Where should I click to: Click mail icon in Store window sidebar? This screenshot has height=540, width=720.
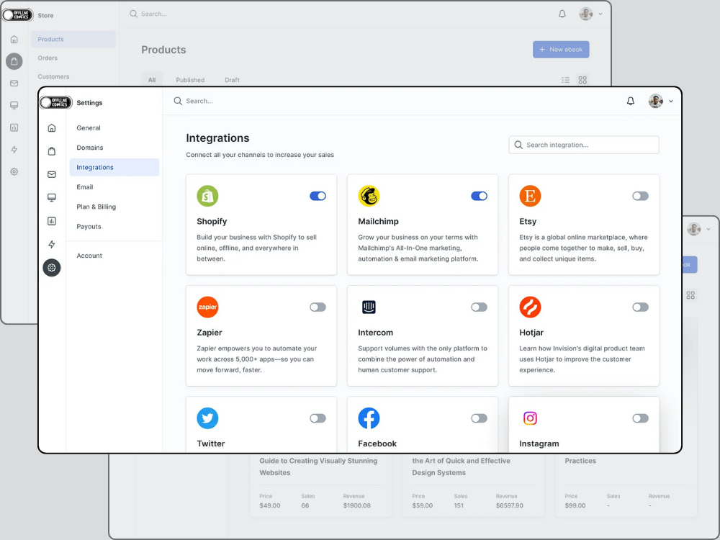pos(14,83)
